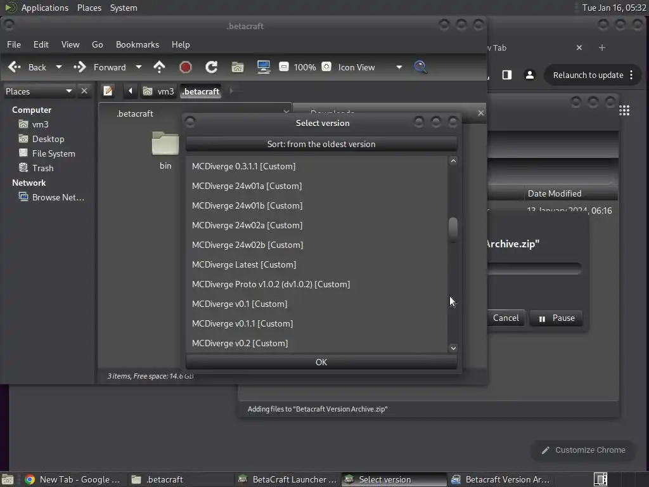The image size is (649, 487).
Task: Click the Back arrow icon in file manager
Action: pos(15,67)
